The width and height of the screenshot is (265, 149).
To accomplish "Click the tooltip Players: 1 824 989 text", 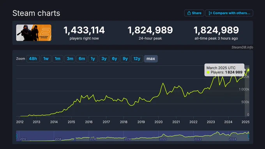I will (x=226, y=72).
